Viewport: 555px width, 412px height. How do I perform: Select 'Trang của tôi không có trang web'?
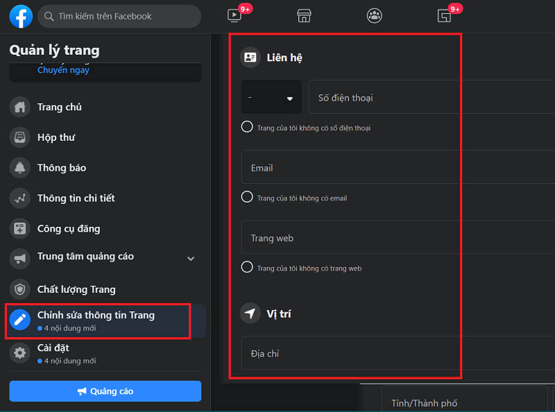[x=246, y=267]
